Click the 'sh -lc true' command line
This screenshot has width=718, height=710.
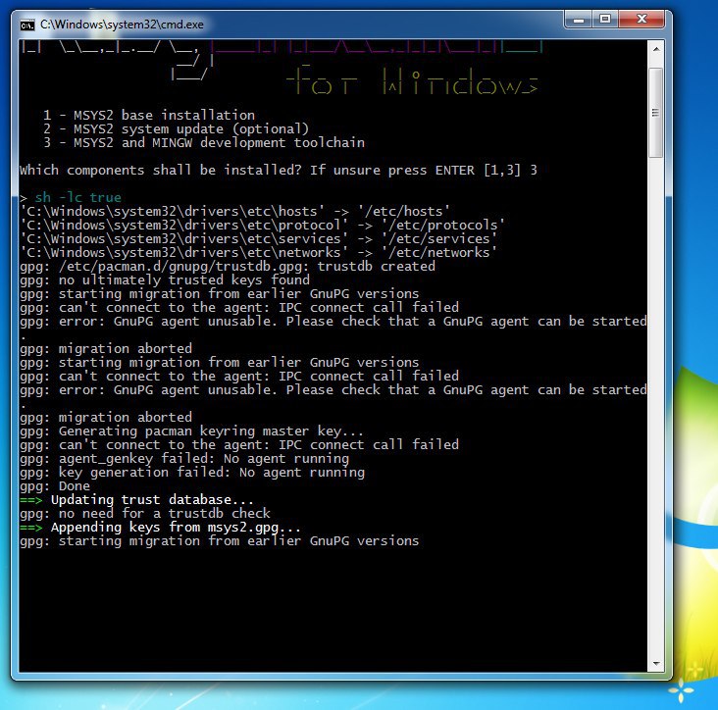tap(71, 198)
